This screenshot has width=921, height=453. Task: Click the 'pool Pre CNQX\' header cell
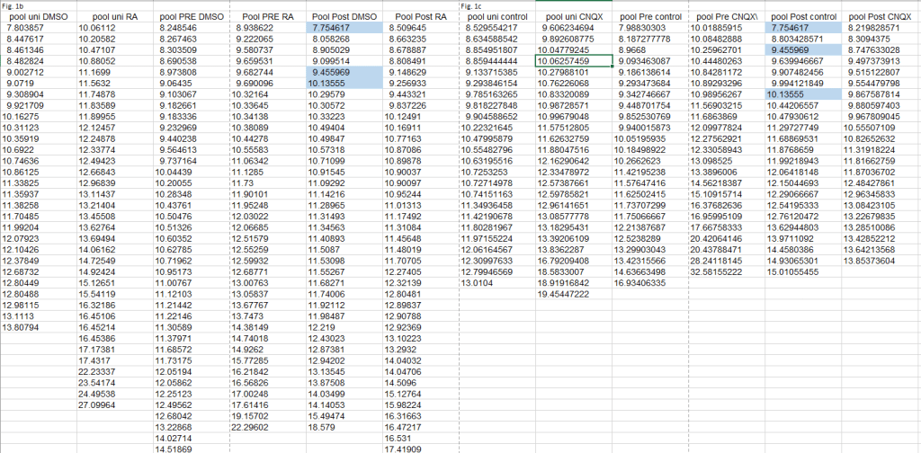point(723,17)
